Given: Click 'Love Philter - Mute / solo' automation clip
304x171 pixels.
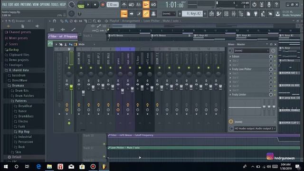Looking at the screenshot, I should (x=204, y=148).
